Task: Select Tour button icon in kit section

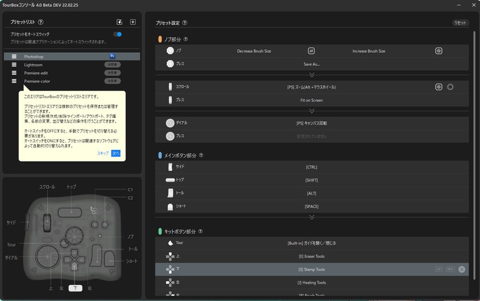Action: pos(170,243)
